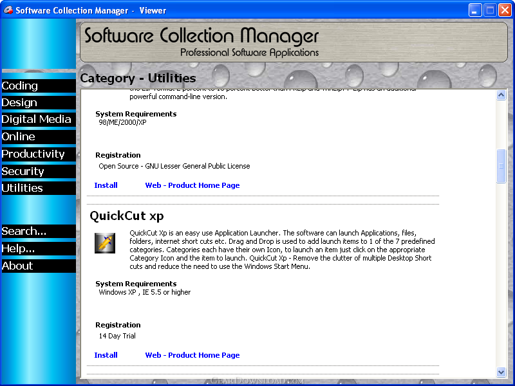Click the QuickCut xp application icon

pyautogui.click(x=105, y=243)
